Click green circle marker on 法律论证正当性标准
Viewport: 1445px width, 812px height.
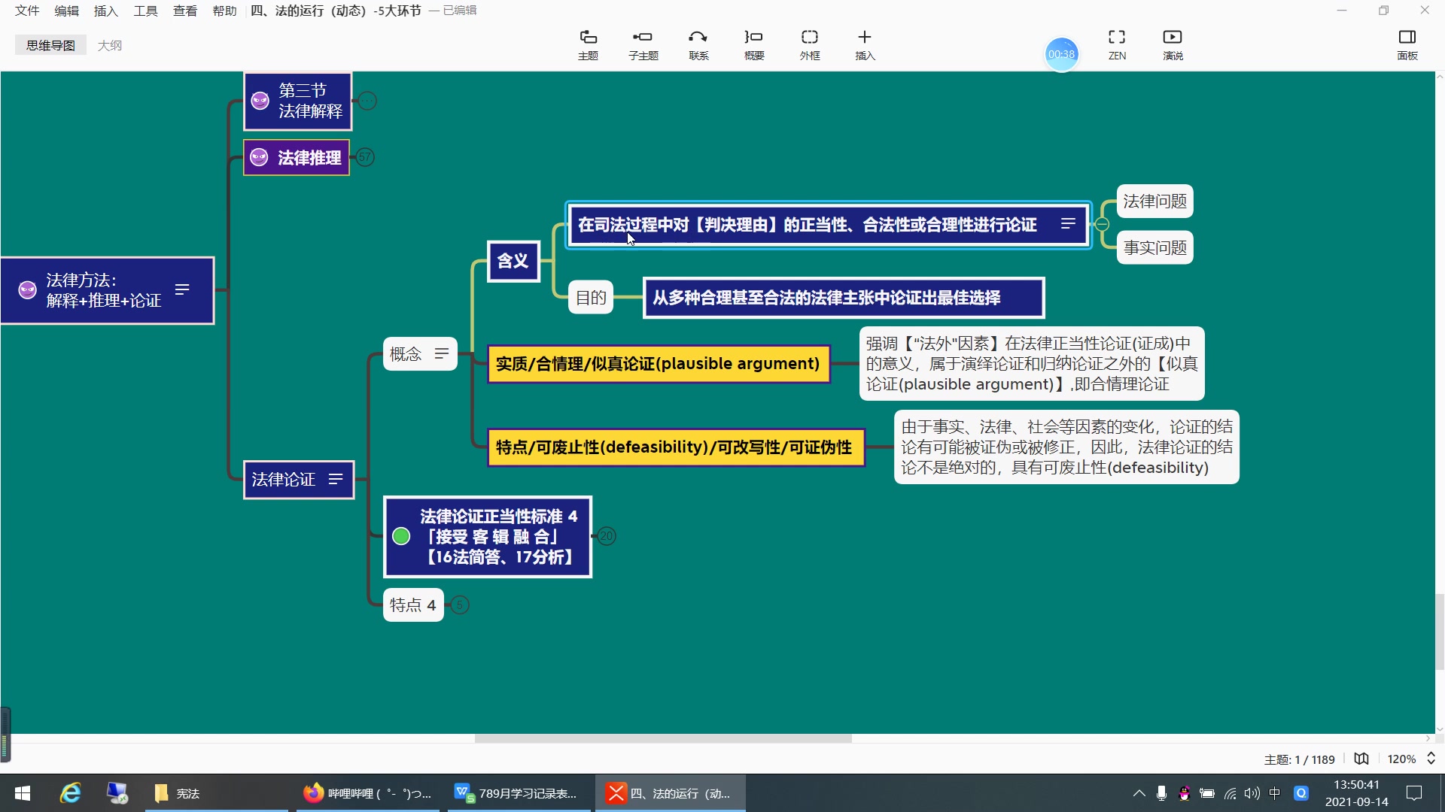401,536
